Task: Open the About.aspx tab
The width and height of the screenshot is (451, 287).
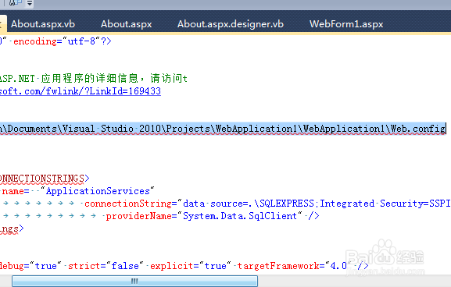Action: click(127, 24)
